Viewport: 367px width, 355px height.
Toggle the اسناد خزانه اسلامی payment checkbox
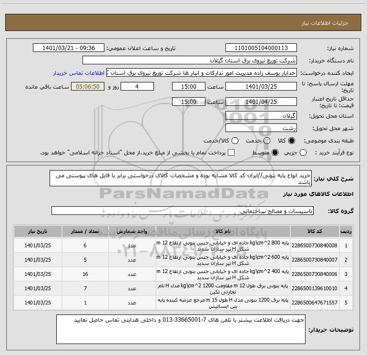click(x=231, y=152)
